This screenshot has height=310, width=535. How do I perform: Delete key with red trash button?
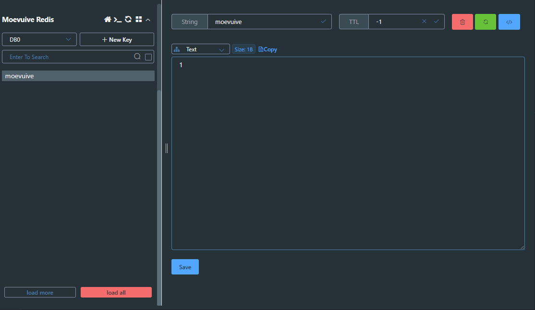tap(462, 22)
